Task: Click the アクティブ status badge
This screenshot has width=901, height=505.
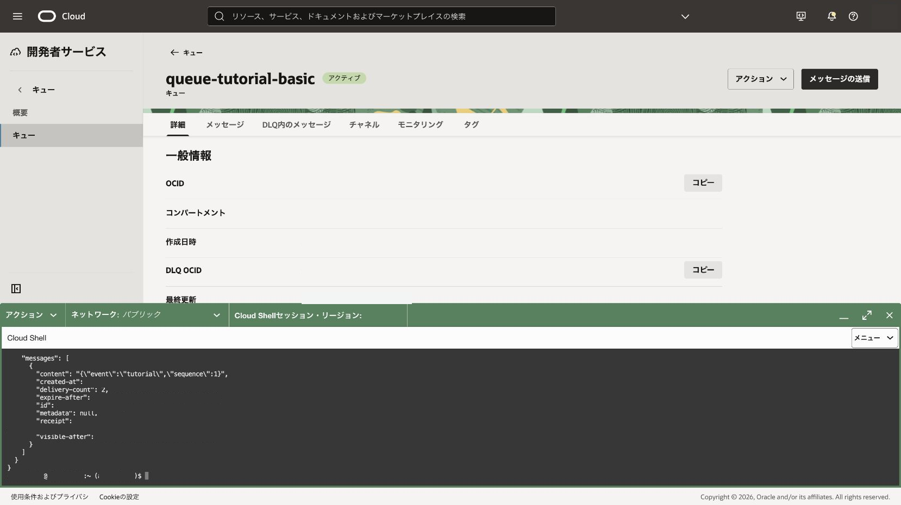Action: tap(344, 78)
